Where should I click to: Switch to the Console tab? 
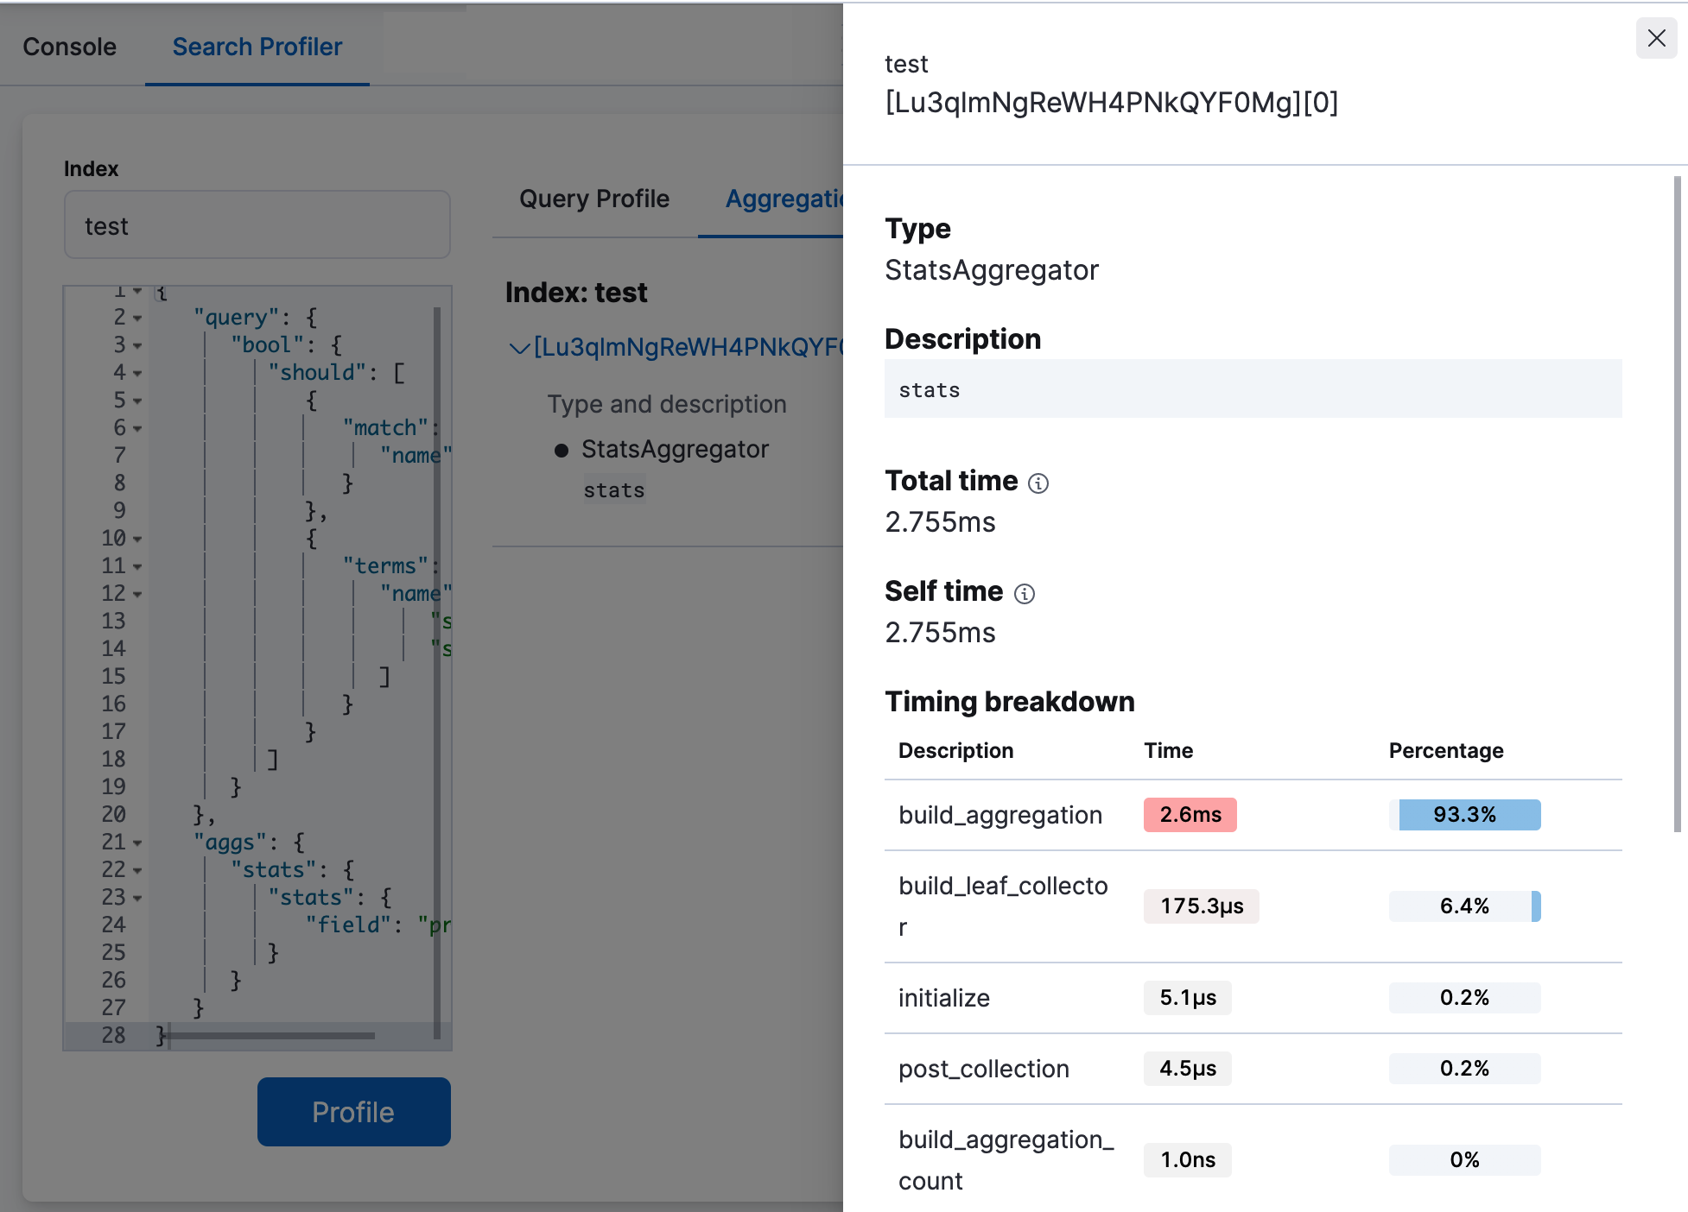pos(69,47)
